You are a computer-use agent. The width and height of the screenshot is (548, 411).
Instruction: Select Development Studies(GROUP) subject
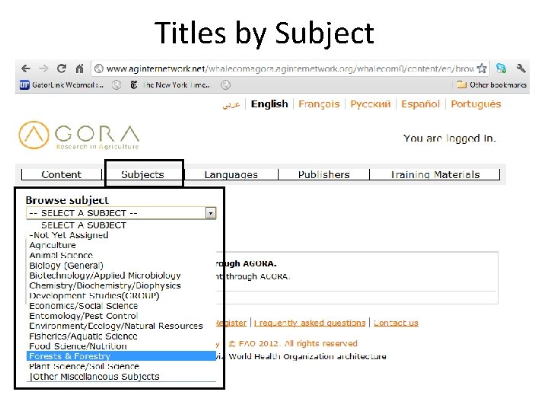tap(121, 295)
